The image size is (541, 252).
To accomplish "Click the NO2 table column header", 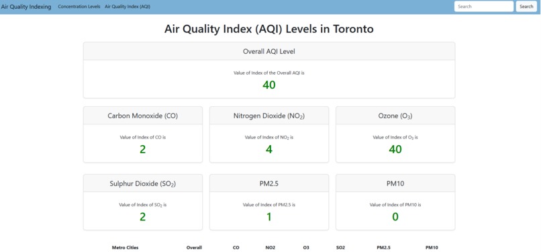I will tap(270, 247).
